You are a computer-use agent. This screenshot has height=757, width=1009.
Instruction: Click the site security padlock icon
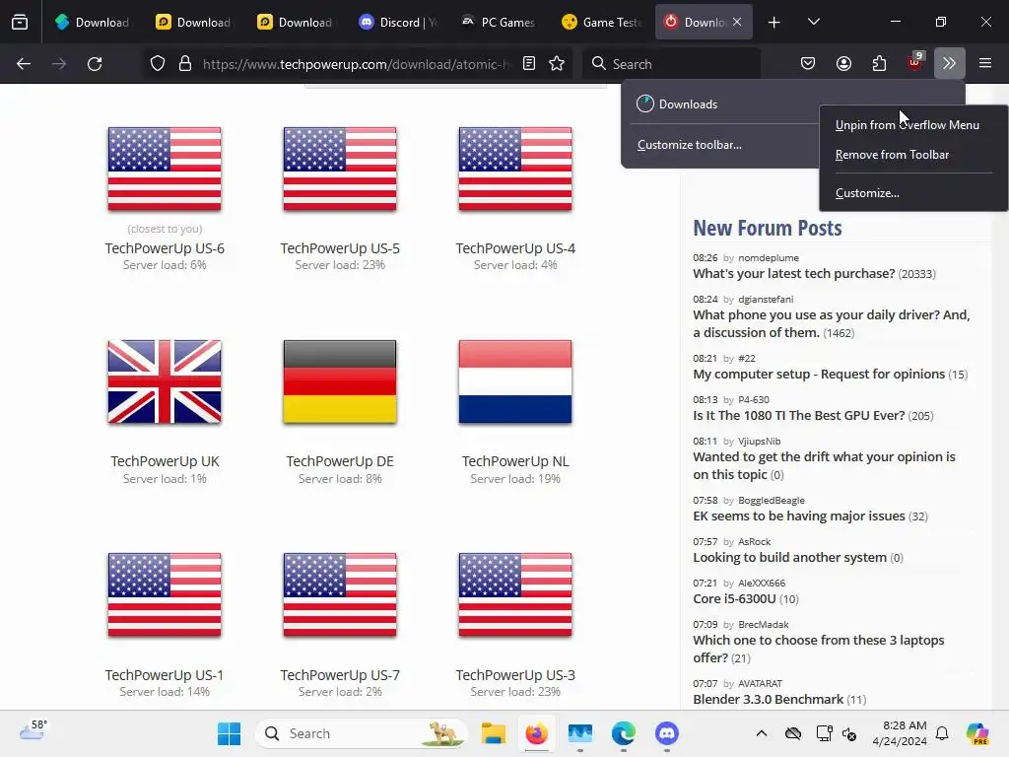[x=185, y=64]
